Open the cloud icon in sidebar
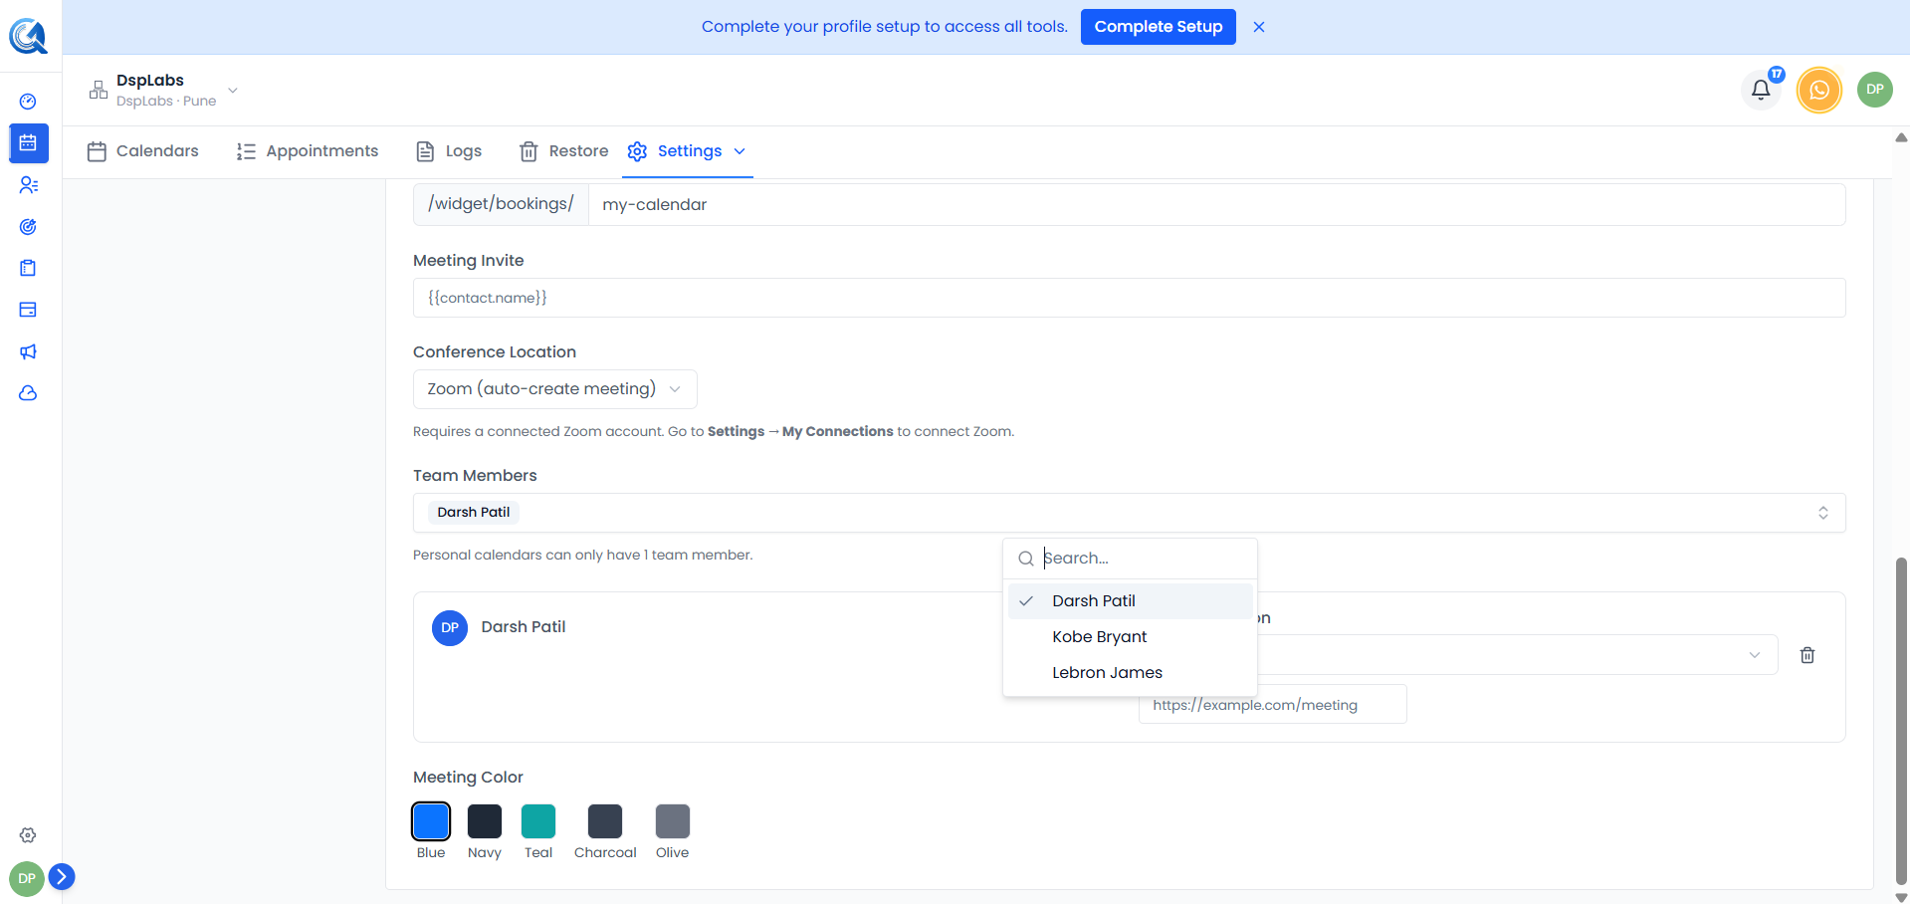 pyautogui.click(x=28, y=393)
